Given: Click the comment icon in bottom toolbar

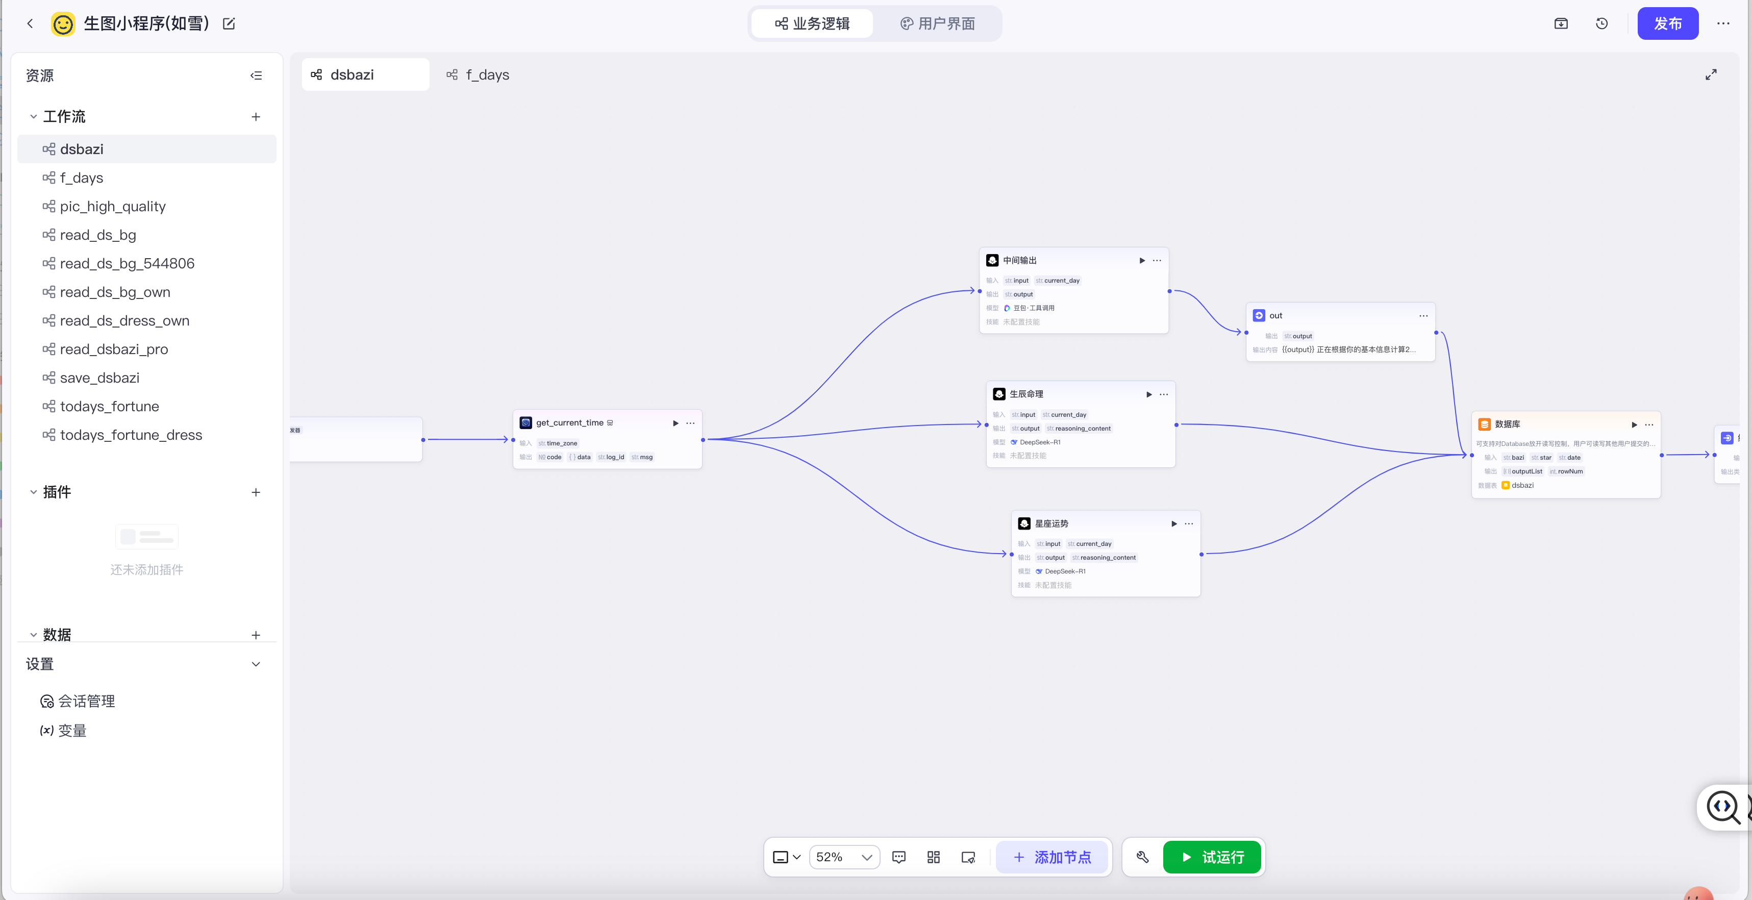Looking at the screenshot, I should (x=898, y=857).
